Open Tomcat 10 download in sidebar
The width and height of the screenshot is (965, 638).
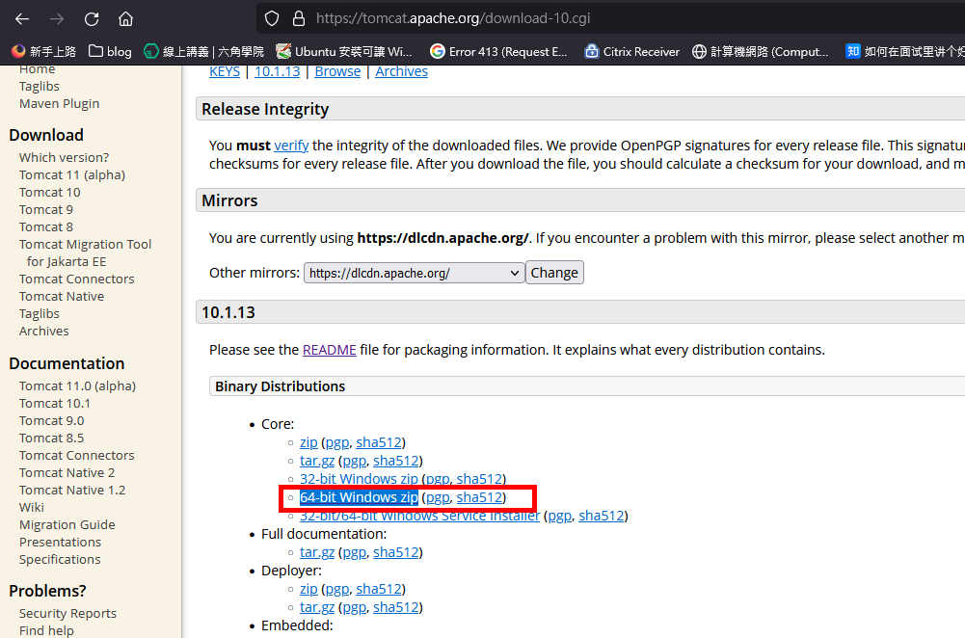pos(50,192)
